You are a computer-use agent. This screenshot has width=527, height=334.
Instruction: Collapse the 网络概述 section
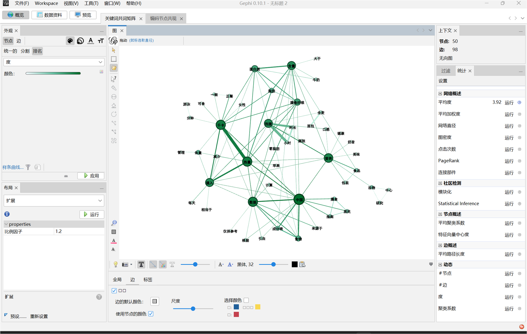[440, 94]
